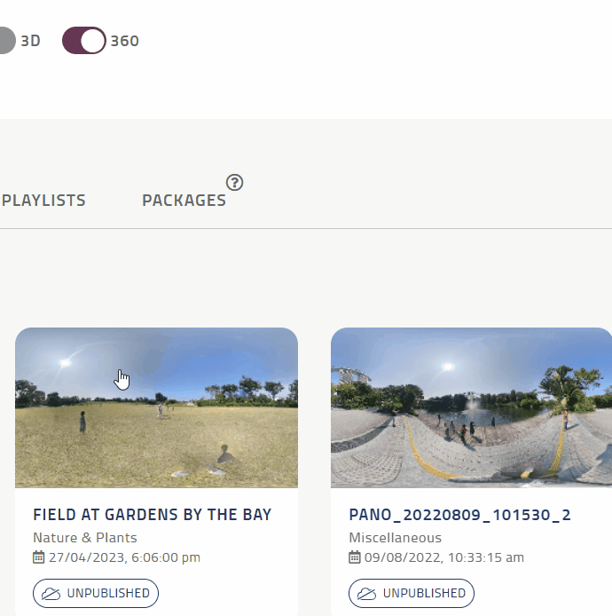Click Unpublished text on the Field at Gardens card

tap(108, 593)
